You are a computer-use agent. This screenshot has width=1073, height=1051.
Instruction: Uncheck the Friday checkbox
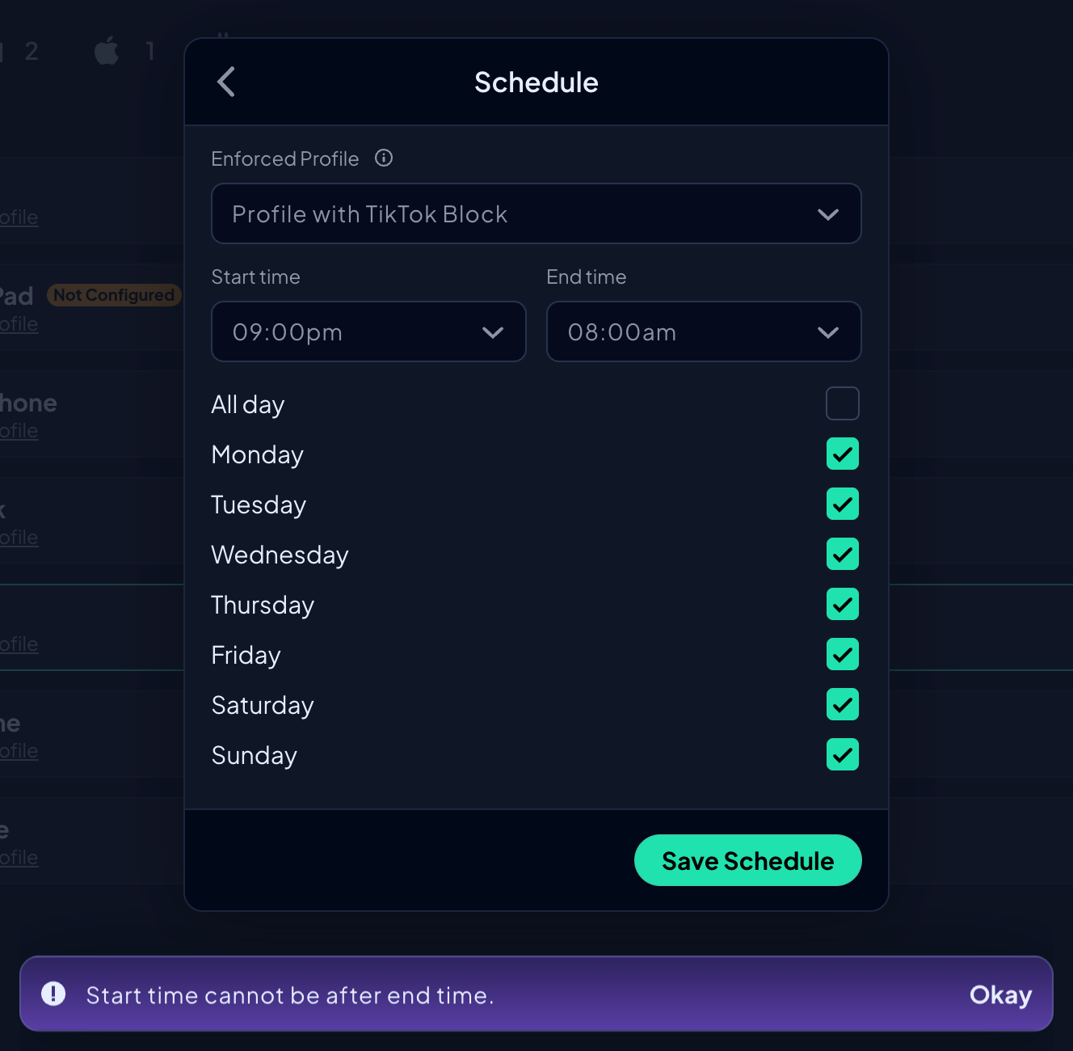842,654
